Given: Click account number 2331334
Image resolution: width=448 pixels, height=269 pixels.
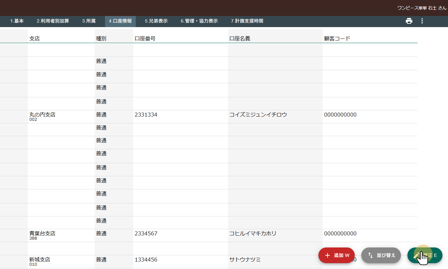Looking at the screenshot, I should point(146,115).
